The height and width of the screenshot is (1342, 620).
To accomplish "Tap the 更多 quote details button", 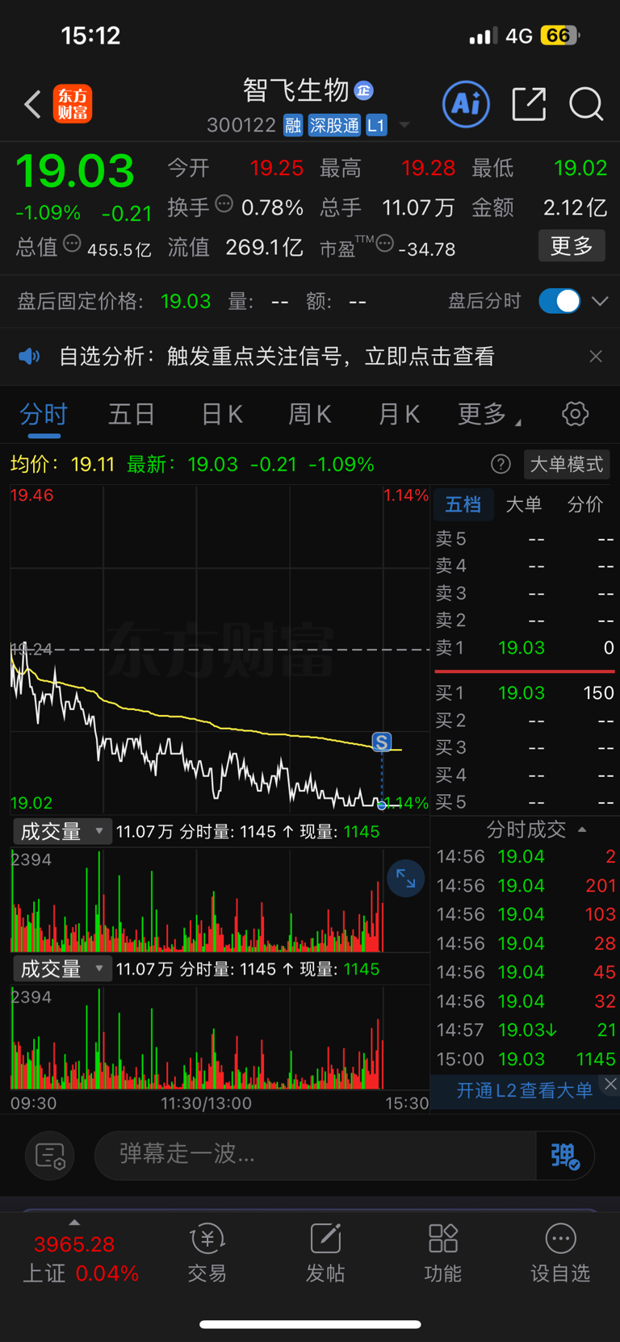I will click(572, 245).
